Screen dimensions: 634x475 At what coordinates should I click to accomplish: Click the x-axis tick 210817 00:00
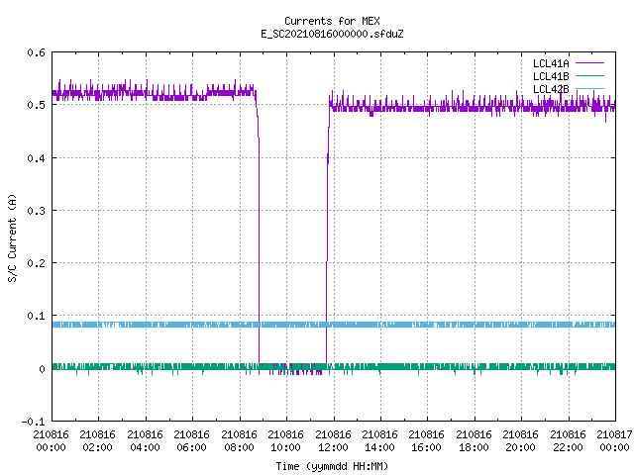[614, 441]
